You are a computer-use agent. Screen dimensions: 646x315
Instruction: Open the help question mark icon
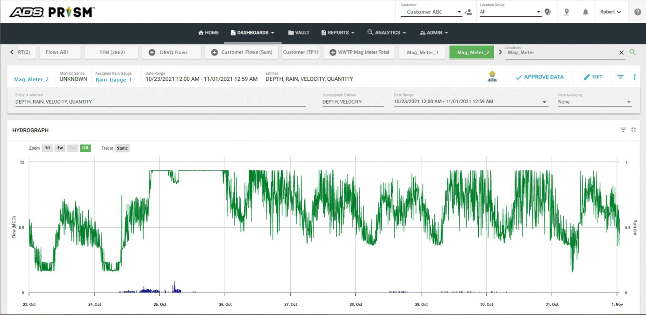(x=638, y=12)
